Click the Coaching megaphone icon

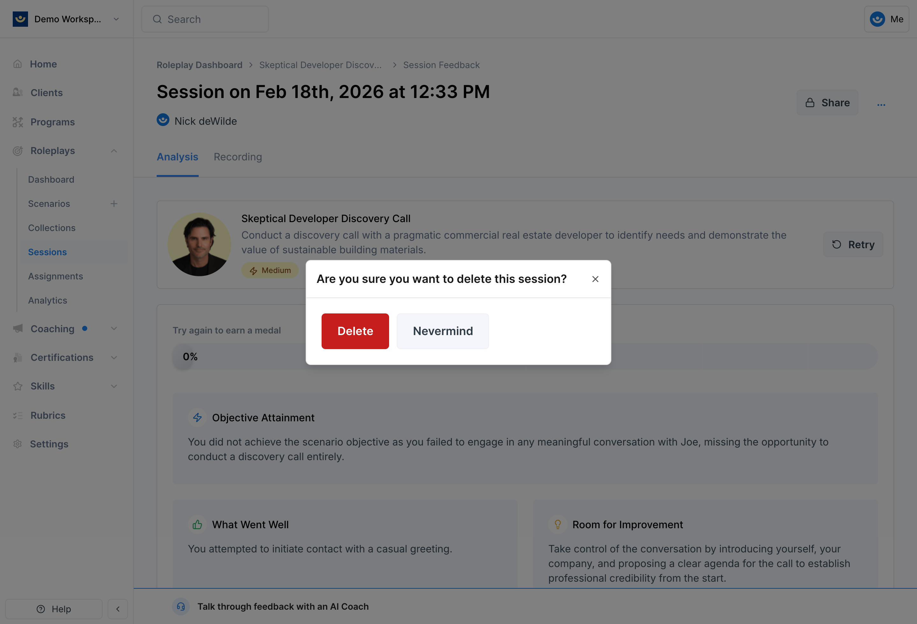(18, 329)
